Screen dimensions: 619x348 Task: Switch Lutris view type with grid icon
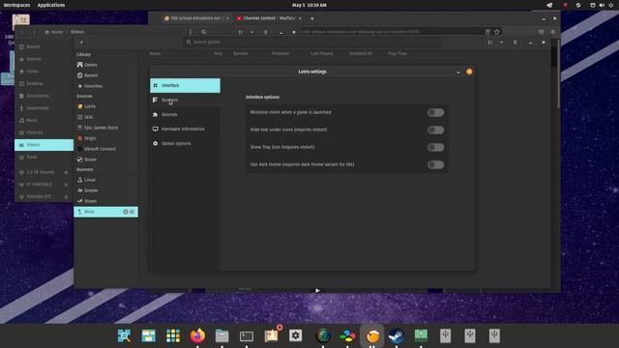click(490, 43)
